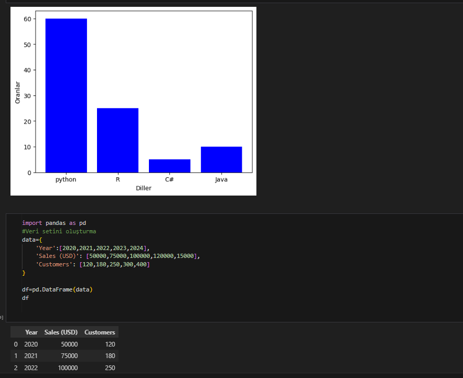Click the Diller x-axis label
Screen dimensions: 463x378
143,188
